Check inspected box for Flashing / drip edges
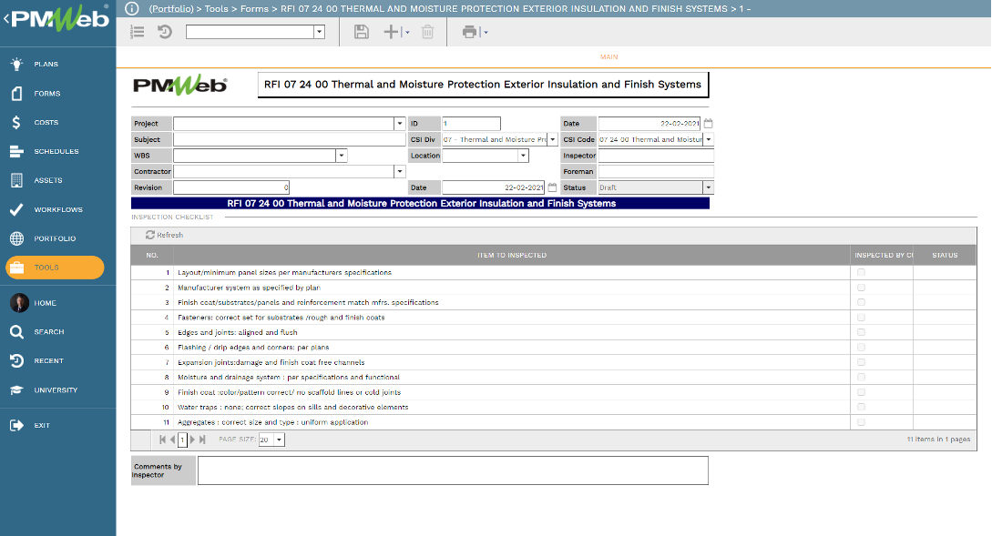992x536 pixels. 861,347
